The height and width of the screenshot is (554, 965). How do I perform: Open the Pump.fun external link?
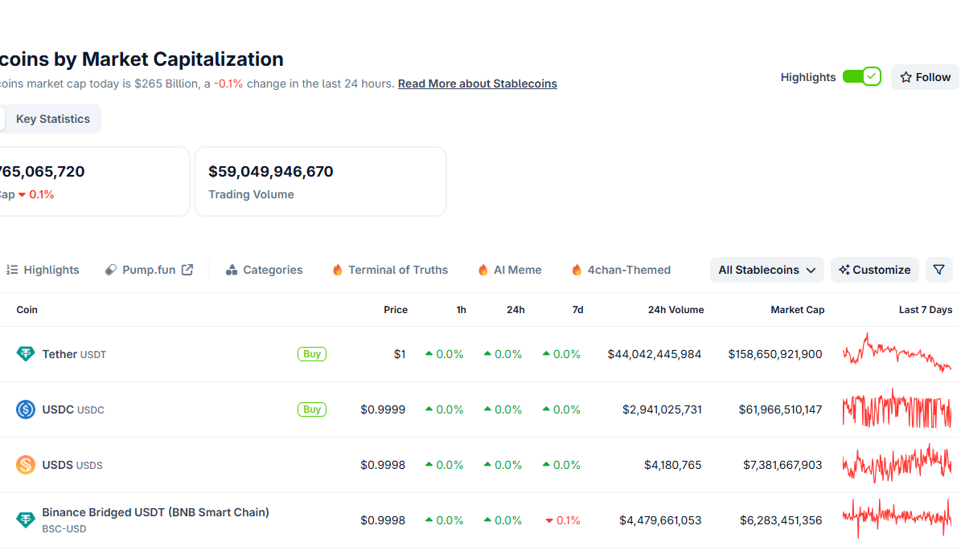149,270
